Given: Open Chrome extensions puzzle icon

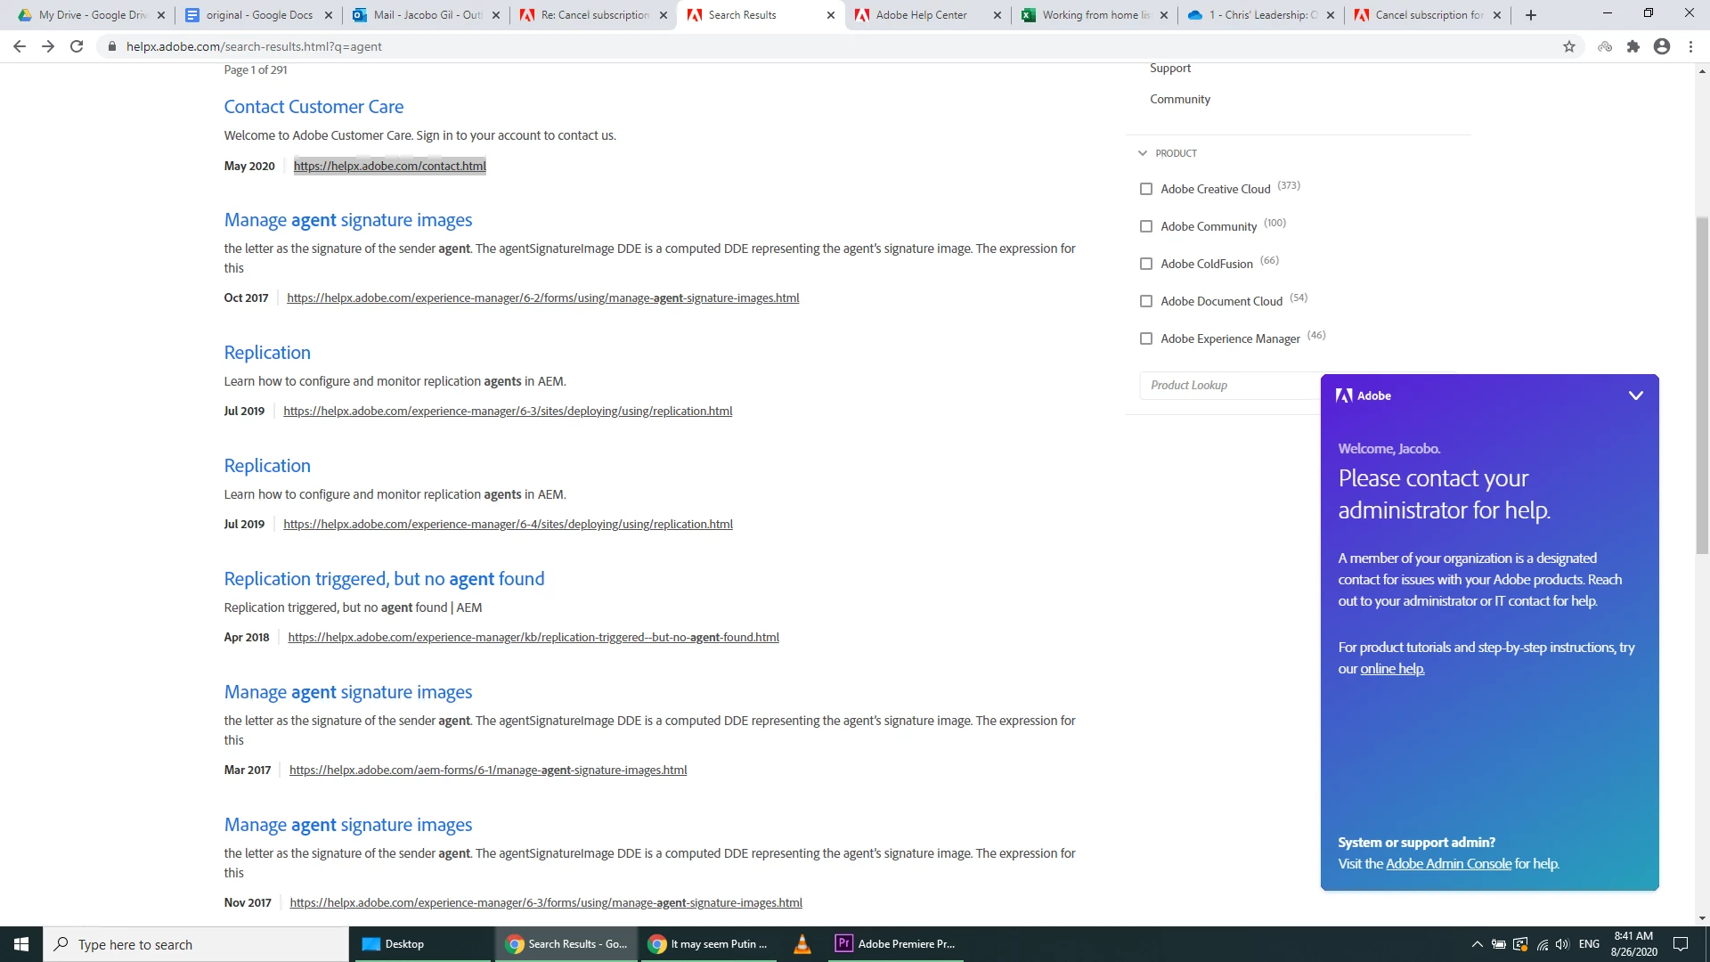Looking at the screenshot, I should click(1633, 46).
